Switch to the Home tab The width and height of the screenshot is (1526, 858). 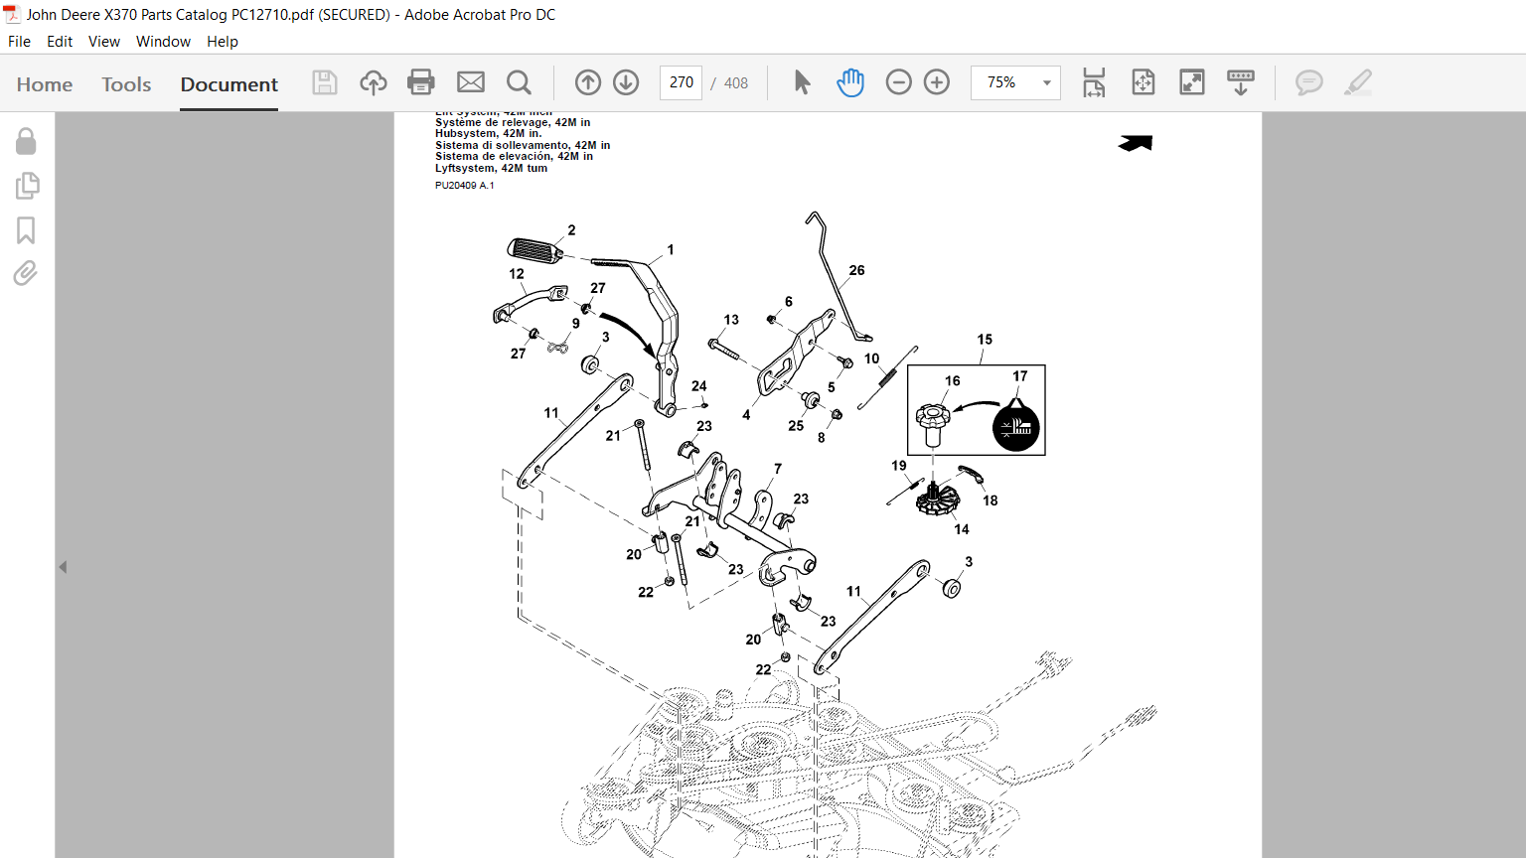(x=45, y=84)
